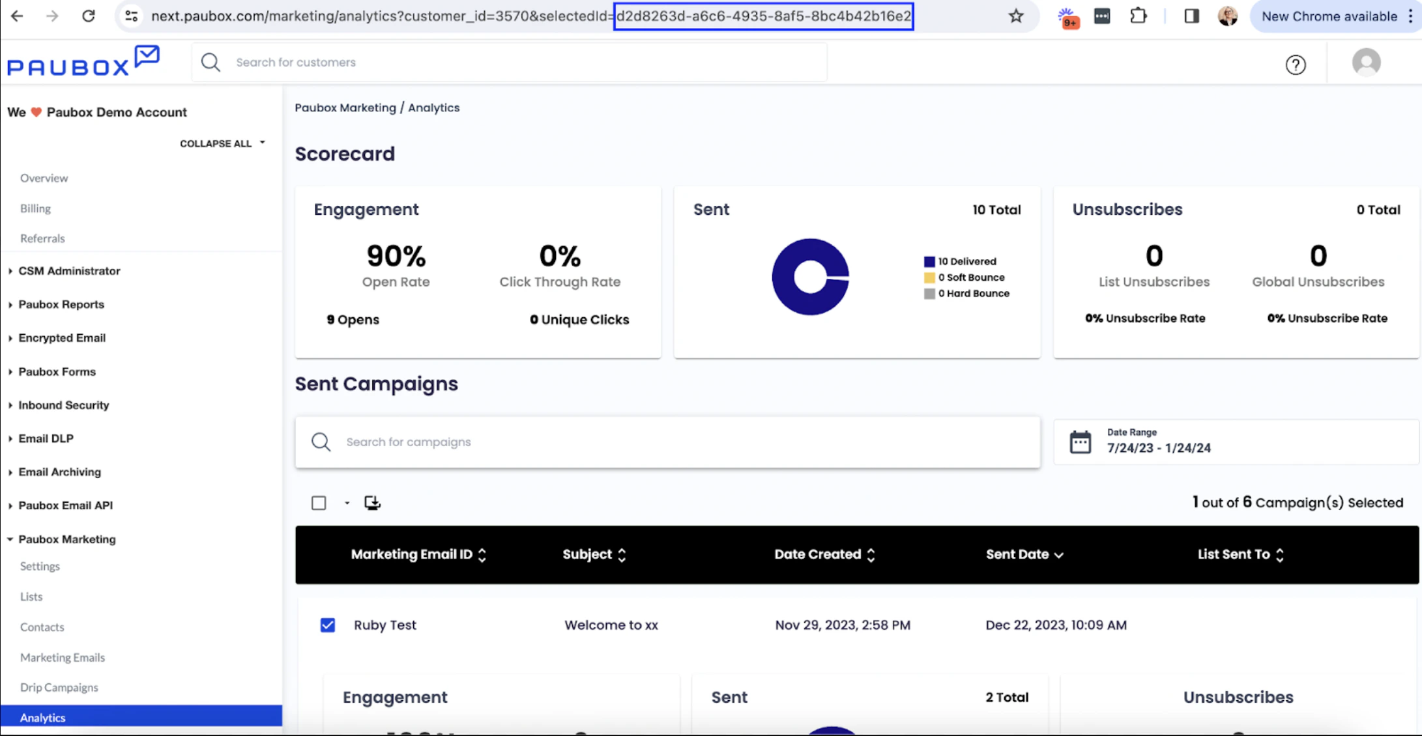
Task: Open the Extensions puzzle icon
Action: 1138,16
